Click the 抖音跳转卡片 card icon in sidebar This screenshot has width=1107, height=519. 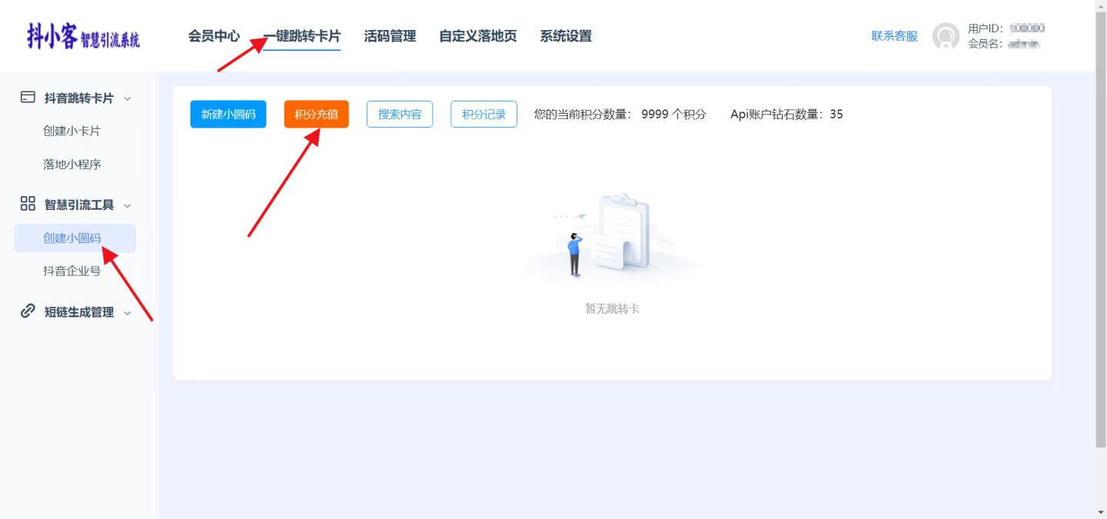pos(28,98)
